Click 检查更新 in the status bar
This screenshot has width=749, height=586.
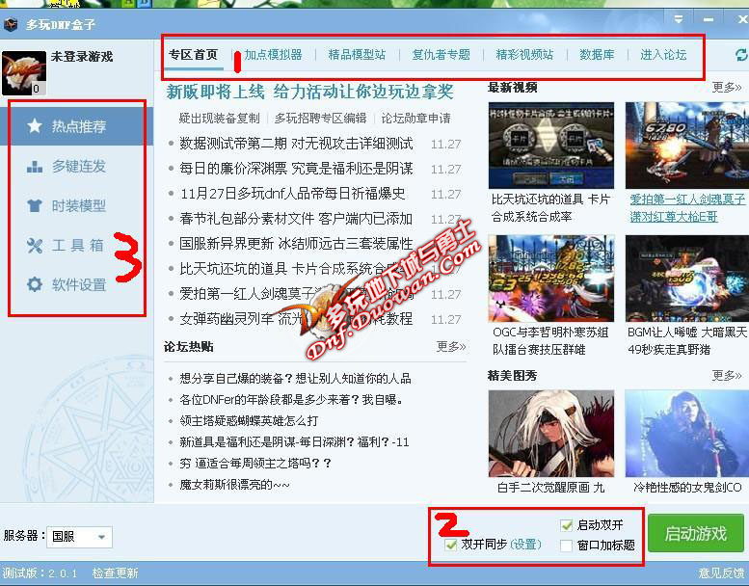tap(115, 573)
